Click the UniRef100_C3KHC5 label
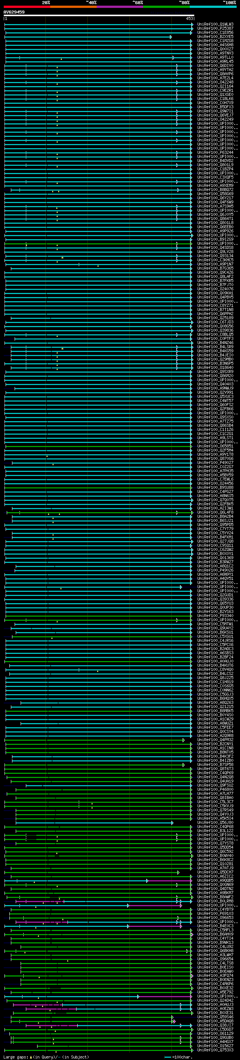 pyautogui.click(x=215, y=260)
